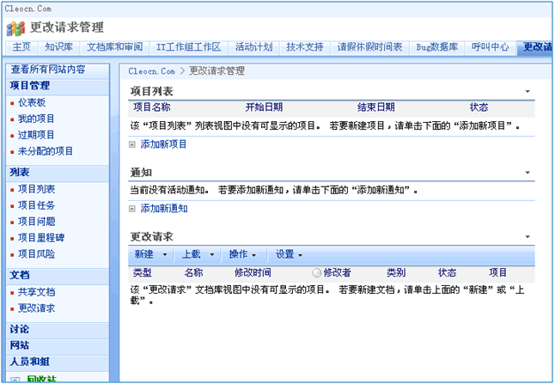Select the IT工作组工作区 tab
Screen dimensions: 555x384
188,46
